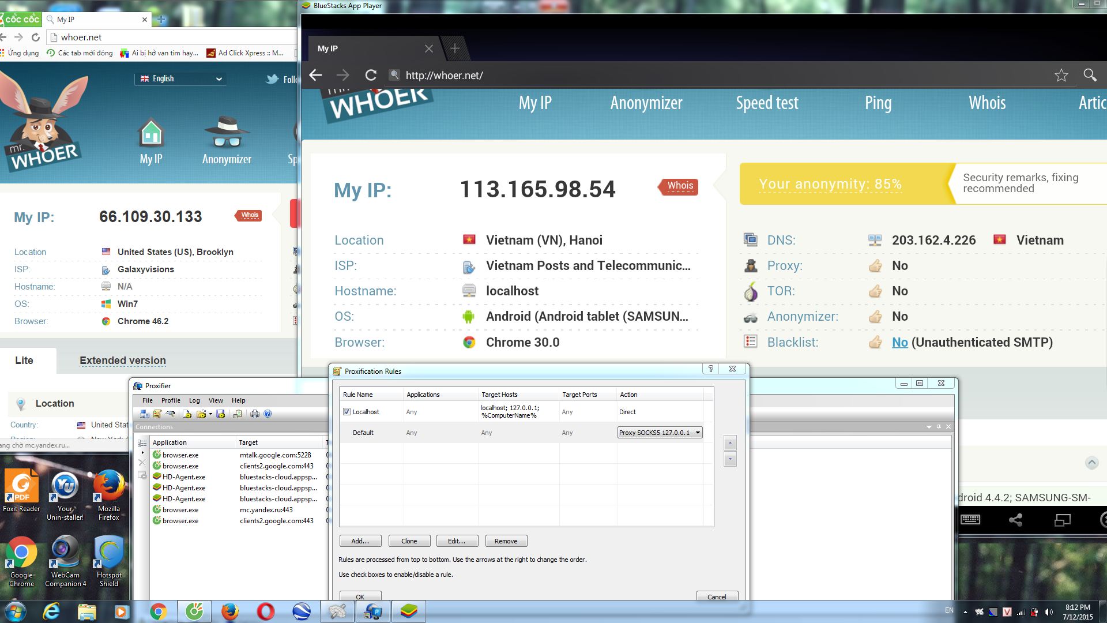
Task: Move rule up with arrow button
Action: tap(730, 443)
